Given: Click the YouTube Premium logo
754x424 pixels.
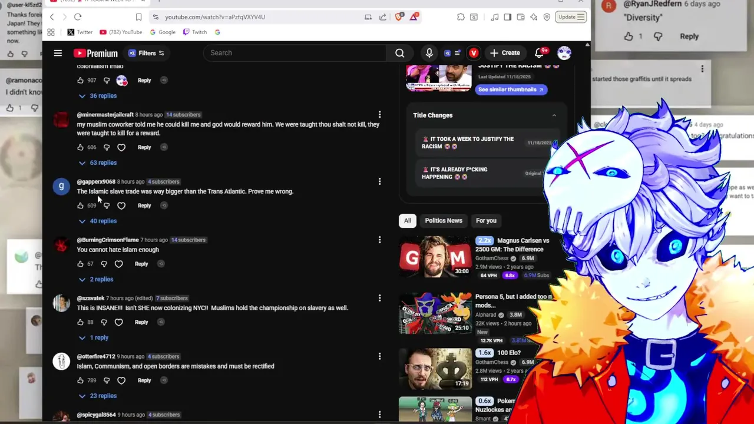Looking at the screenshot, I should coord(95,53).
